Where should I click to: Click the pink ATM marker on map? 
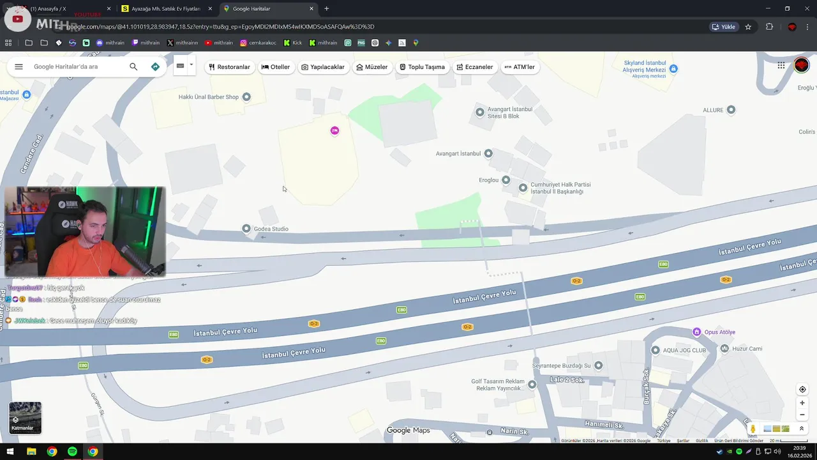(x=334, y=131)
